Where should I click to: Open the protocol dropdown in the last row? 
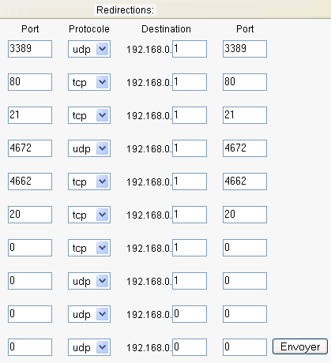coord(89,347)
